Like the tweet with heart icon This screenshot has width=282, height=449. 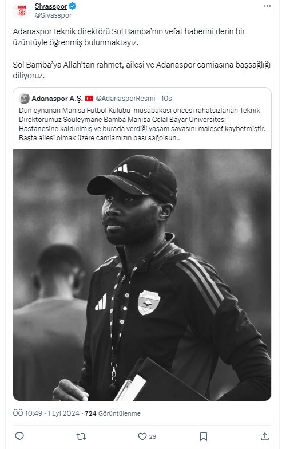(142, 436)
